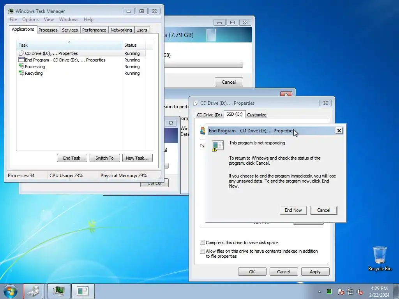
Task: Switch to the Processes tab
Action: [x=48, y=30]
